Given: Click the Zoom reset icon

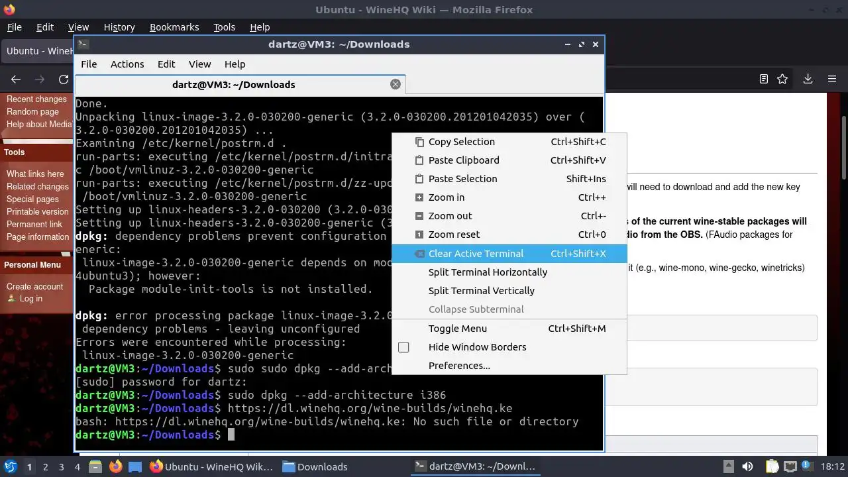Looking at the screenshot, I should [x=419, y=235].
